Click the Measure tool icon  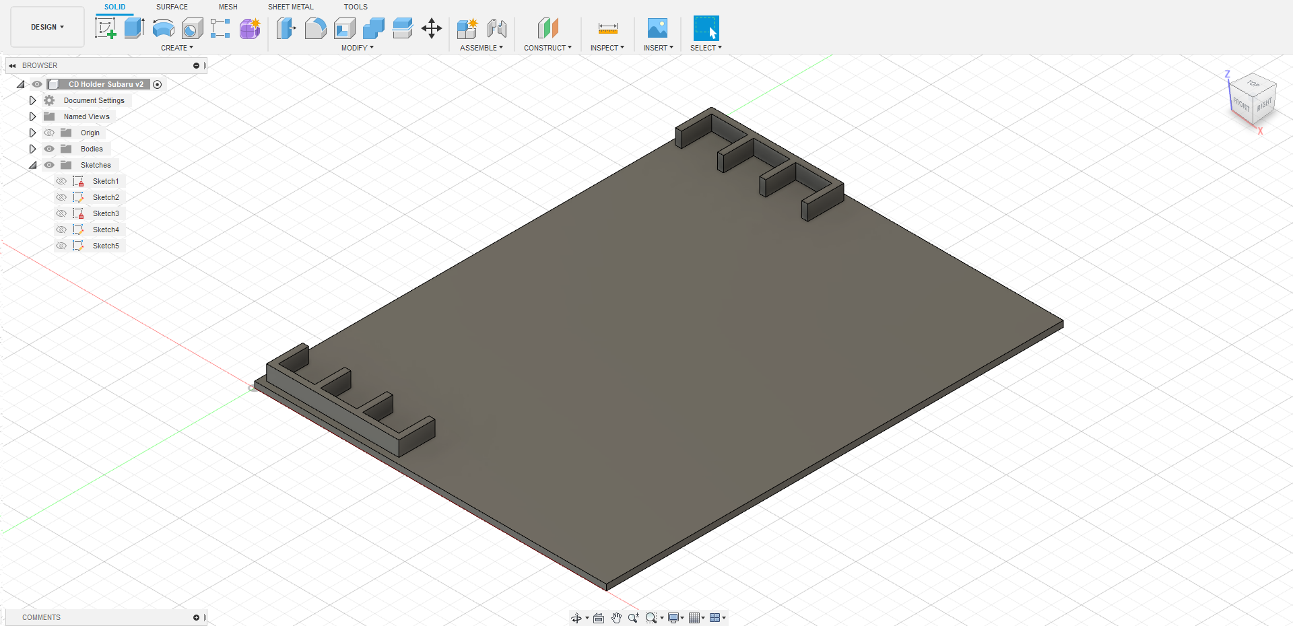coord(607,28)
